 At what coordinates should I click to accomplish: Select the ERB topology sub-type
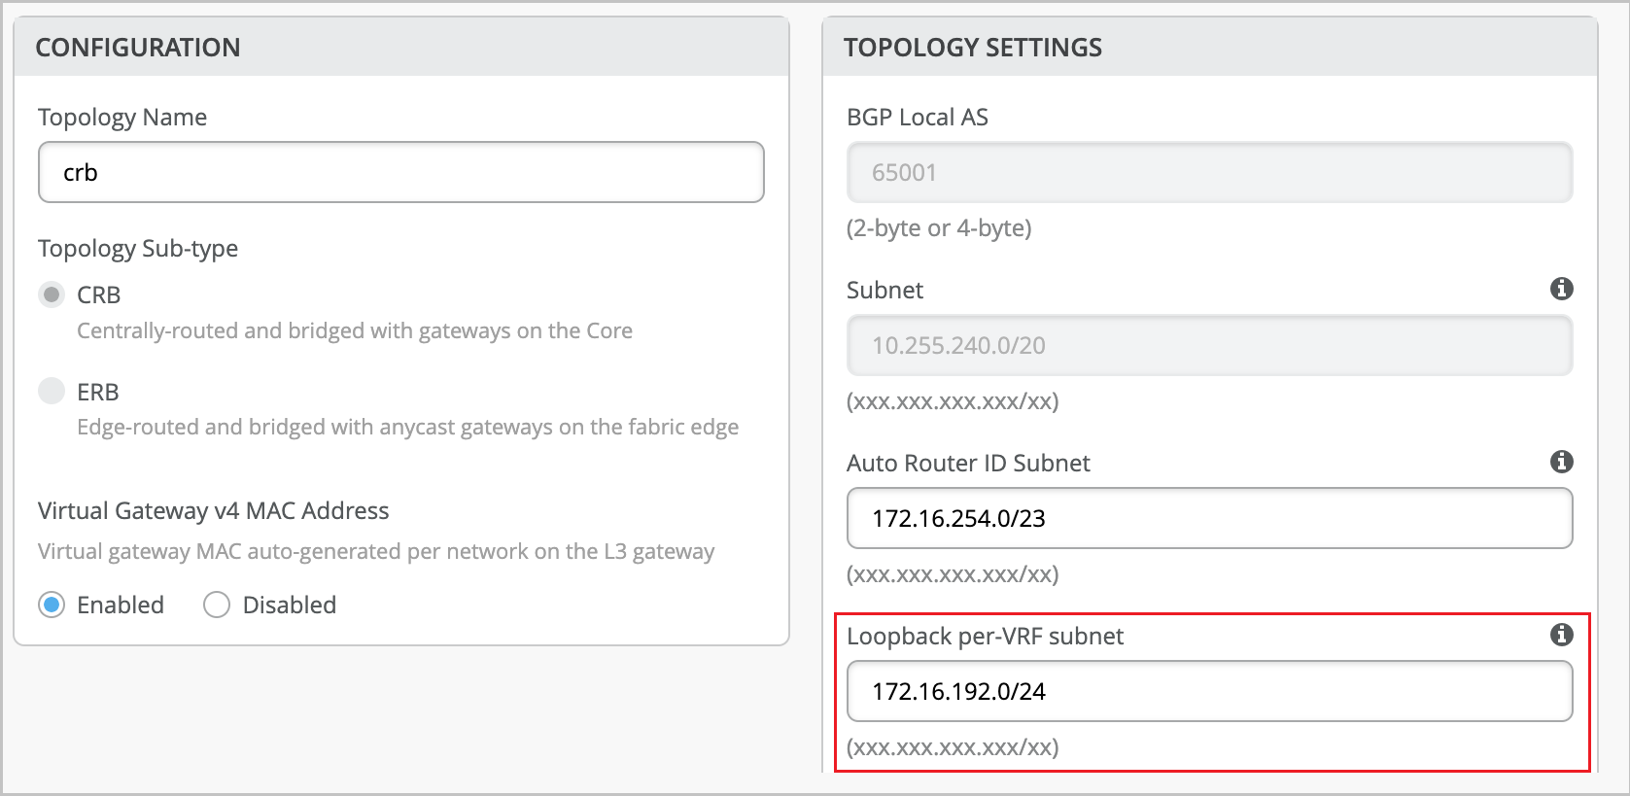52,390
